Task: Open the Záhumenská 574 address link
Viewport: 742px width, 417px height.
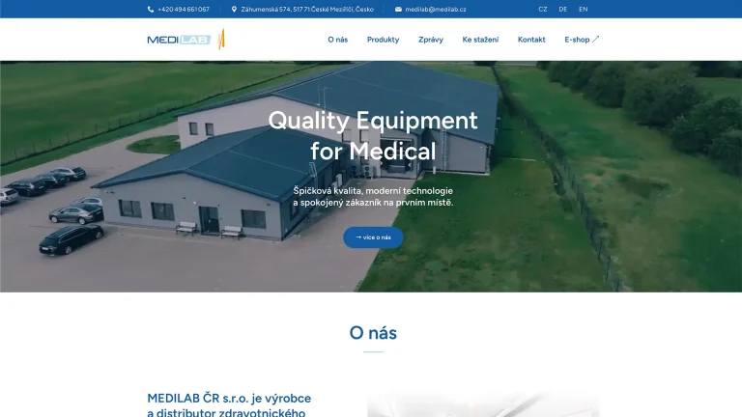Action: point(307,10)
